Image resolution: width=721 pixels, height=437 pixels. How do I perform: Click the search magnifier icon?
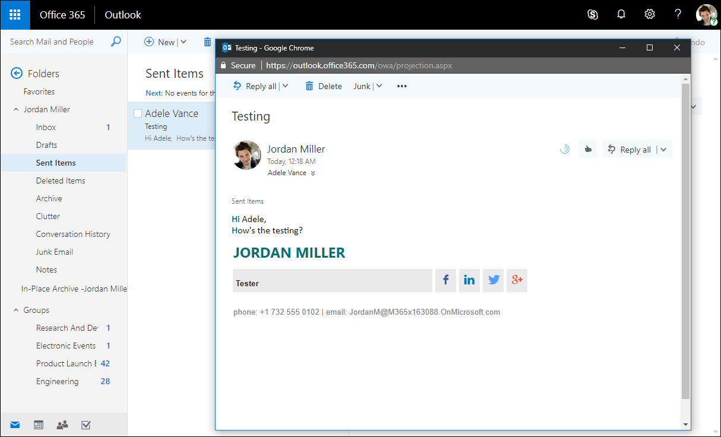[116, 42]
